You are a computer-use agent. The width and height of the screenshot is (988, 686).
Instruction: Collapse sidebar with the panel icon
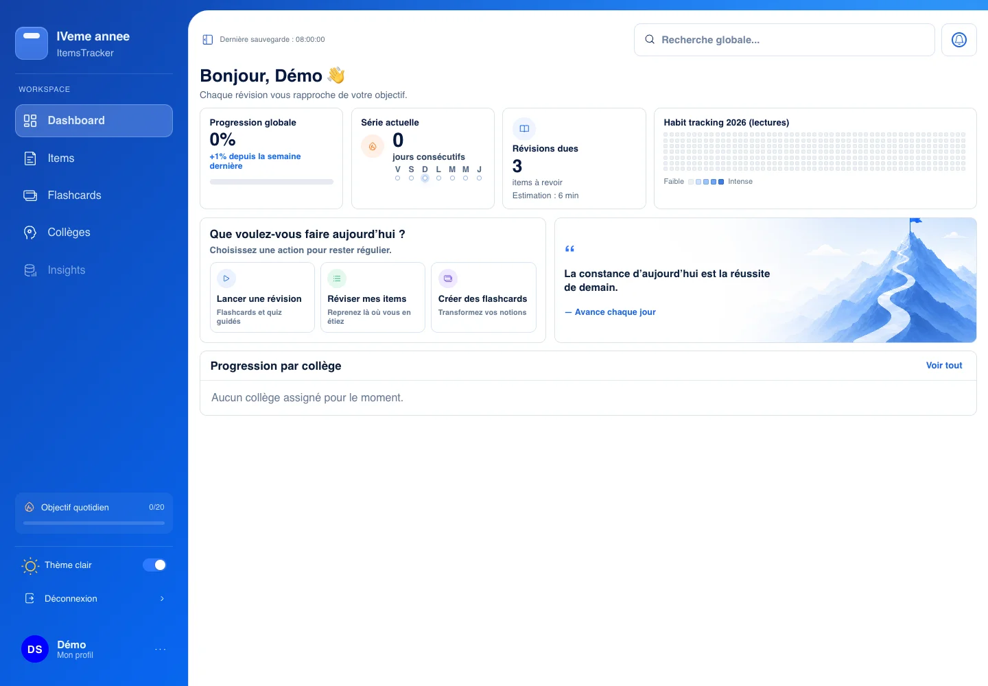208,40
